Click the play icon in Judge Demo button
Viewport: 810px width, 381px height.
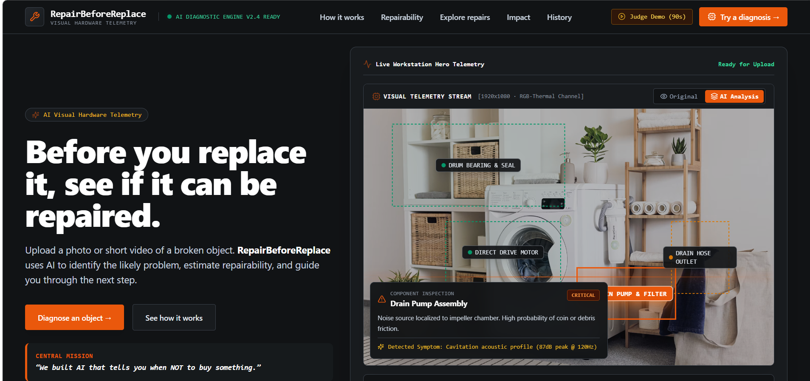coord(621,17)
